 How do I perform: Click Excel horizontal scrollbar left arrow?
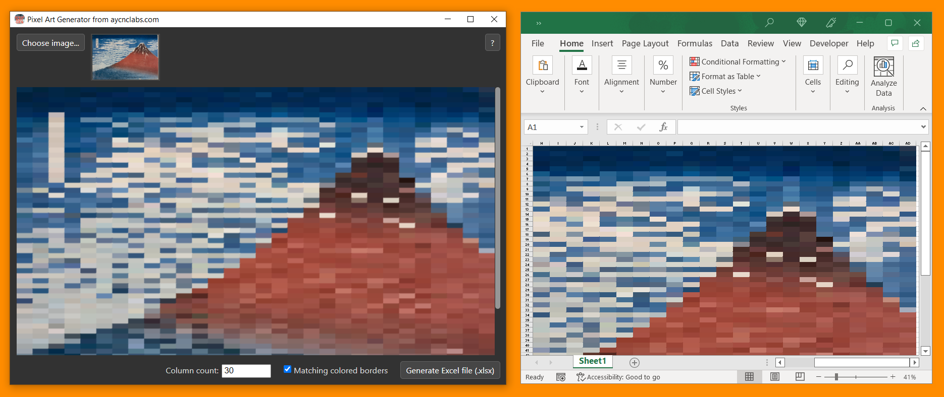pyautogui.click(x=780, y=362)
